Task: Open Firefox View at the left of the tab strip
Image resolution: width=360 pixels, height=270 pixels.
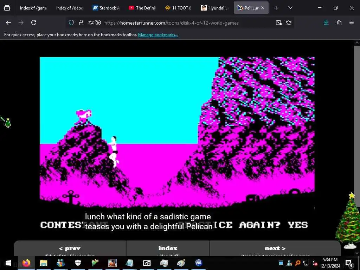Action: pyautogui.click(x=7, y=8)
